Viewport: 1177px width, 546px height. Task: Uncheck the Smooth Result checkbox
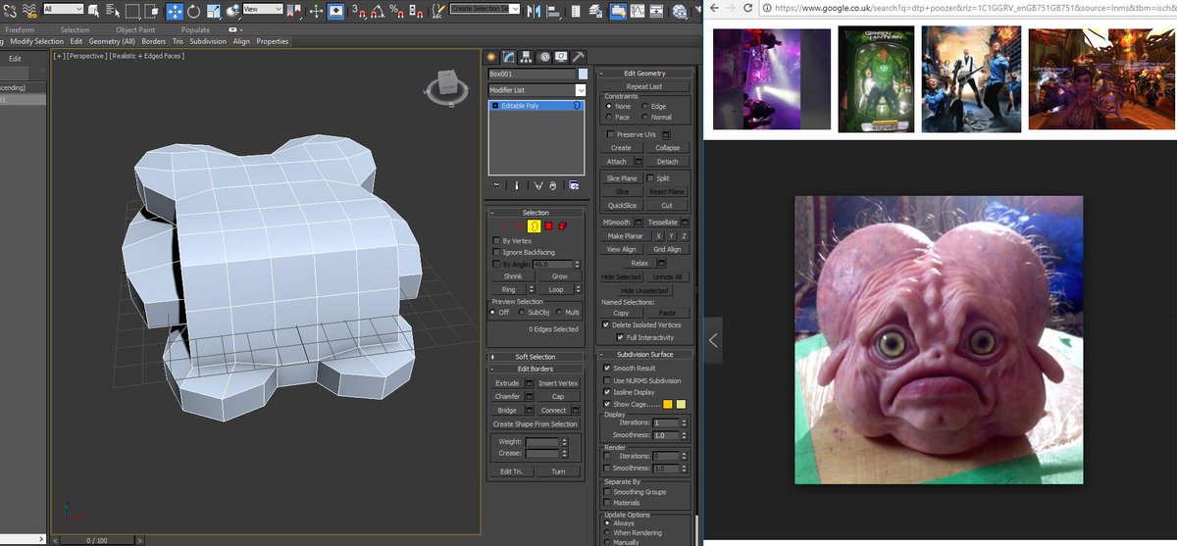pos(607,368)
